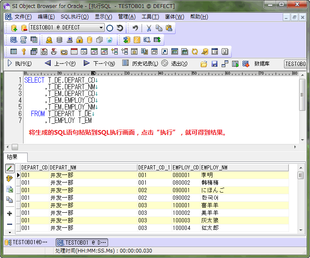Screen dimensions: 310x258
Task: Click the 上一个(P) previous button
Action: point(60,64)
